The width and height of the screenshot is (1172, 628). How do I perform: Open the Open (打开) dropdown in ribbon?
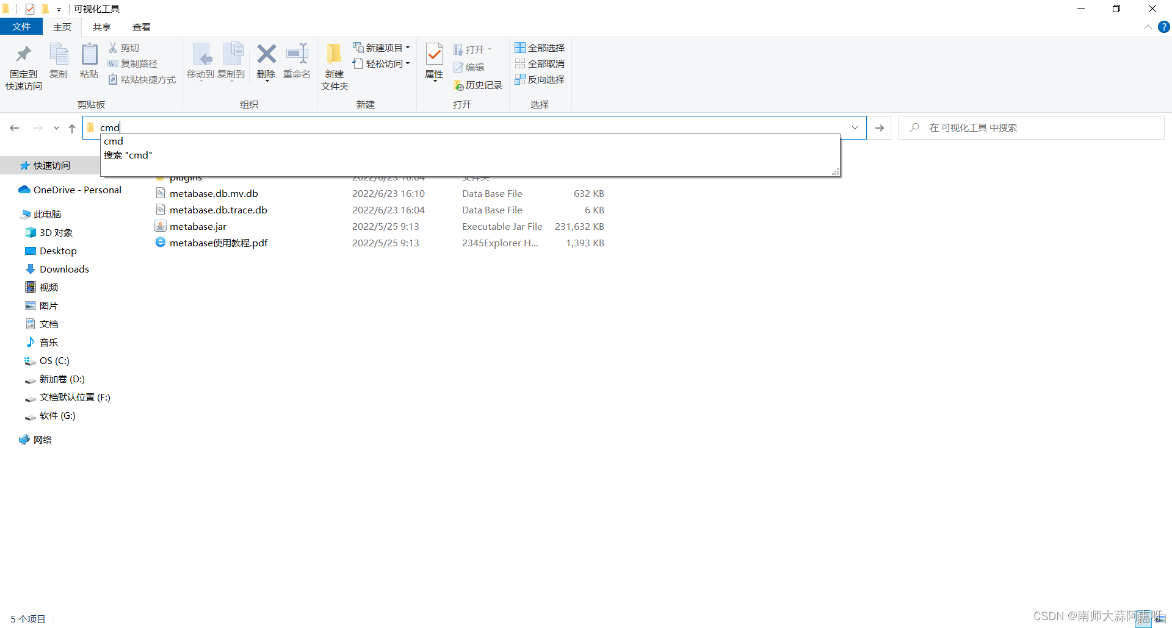(473, 49)
